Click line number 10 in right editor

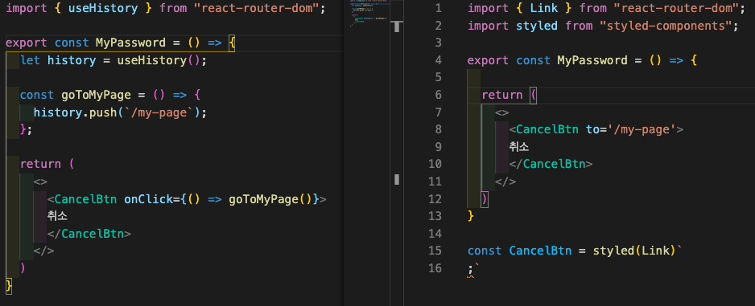tap(435, 164)
